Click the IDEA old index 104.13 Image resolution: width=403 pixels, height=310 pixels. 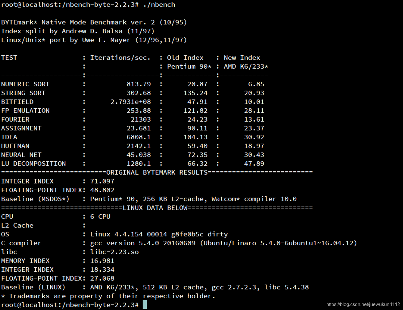point(196,137)
